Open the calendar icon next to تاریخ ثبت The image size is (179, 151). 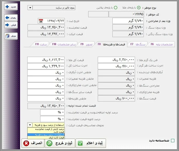(41, 21)
